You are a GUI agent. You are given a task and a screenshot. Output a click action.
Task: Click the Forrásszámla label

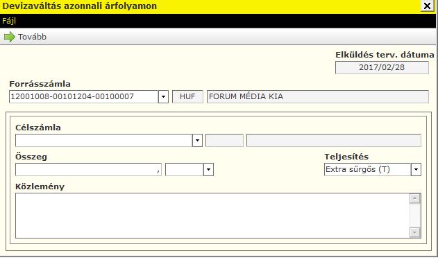40,84
